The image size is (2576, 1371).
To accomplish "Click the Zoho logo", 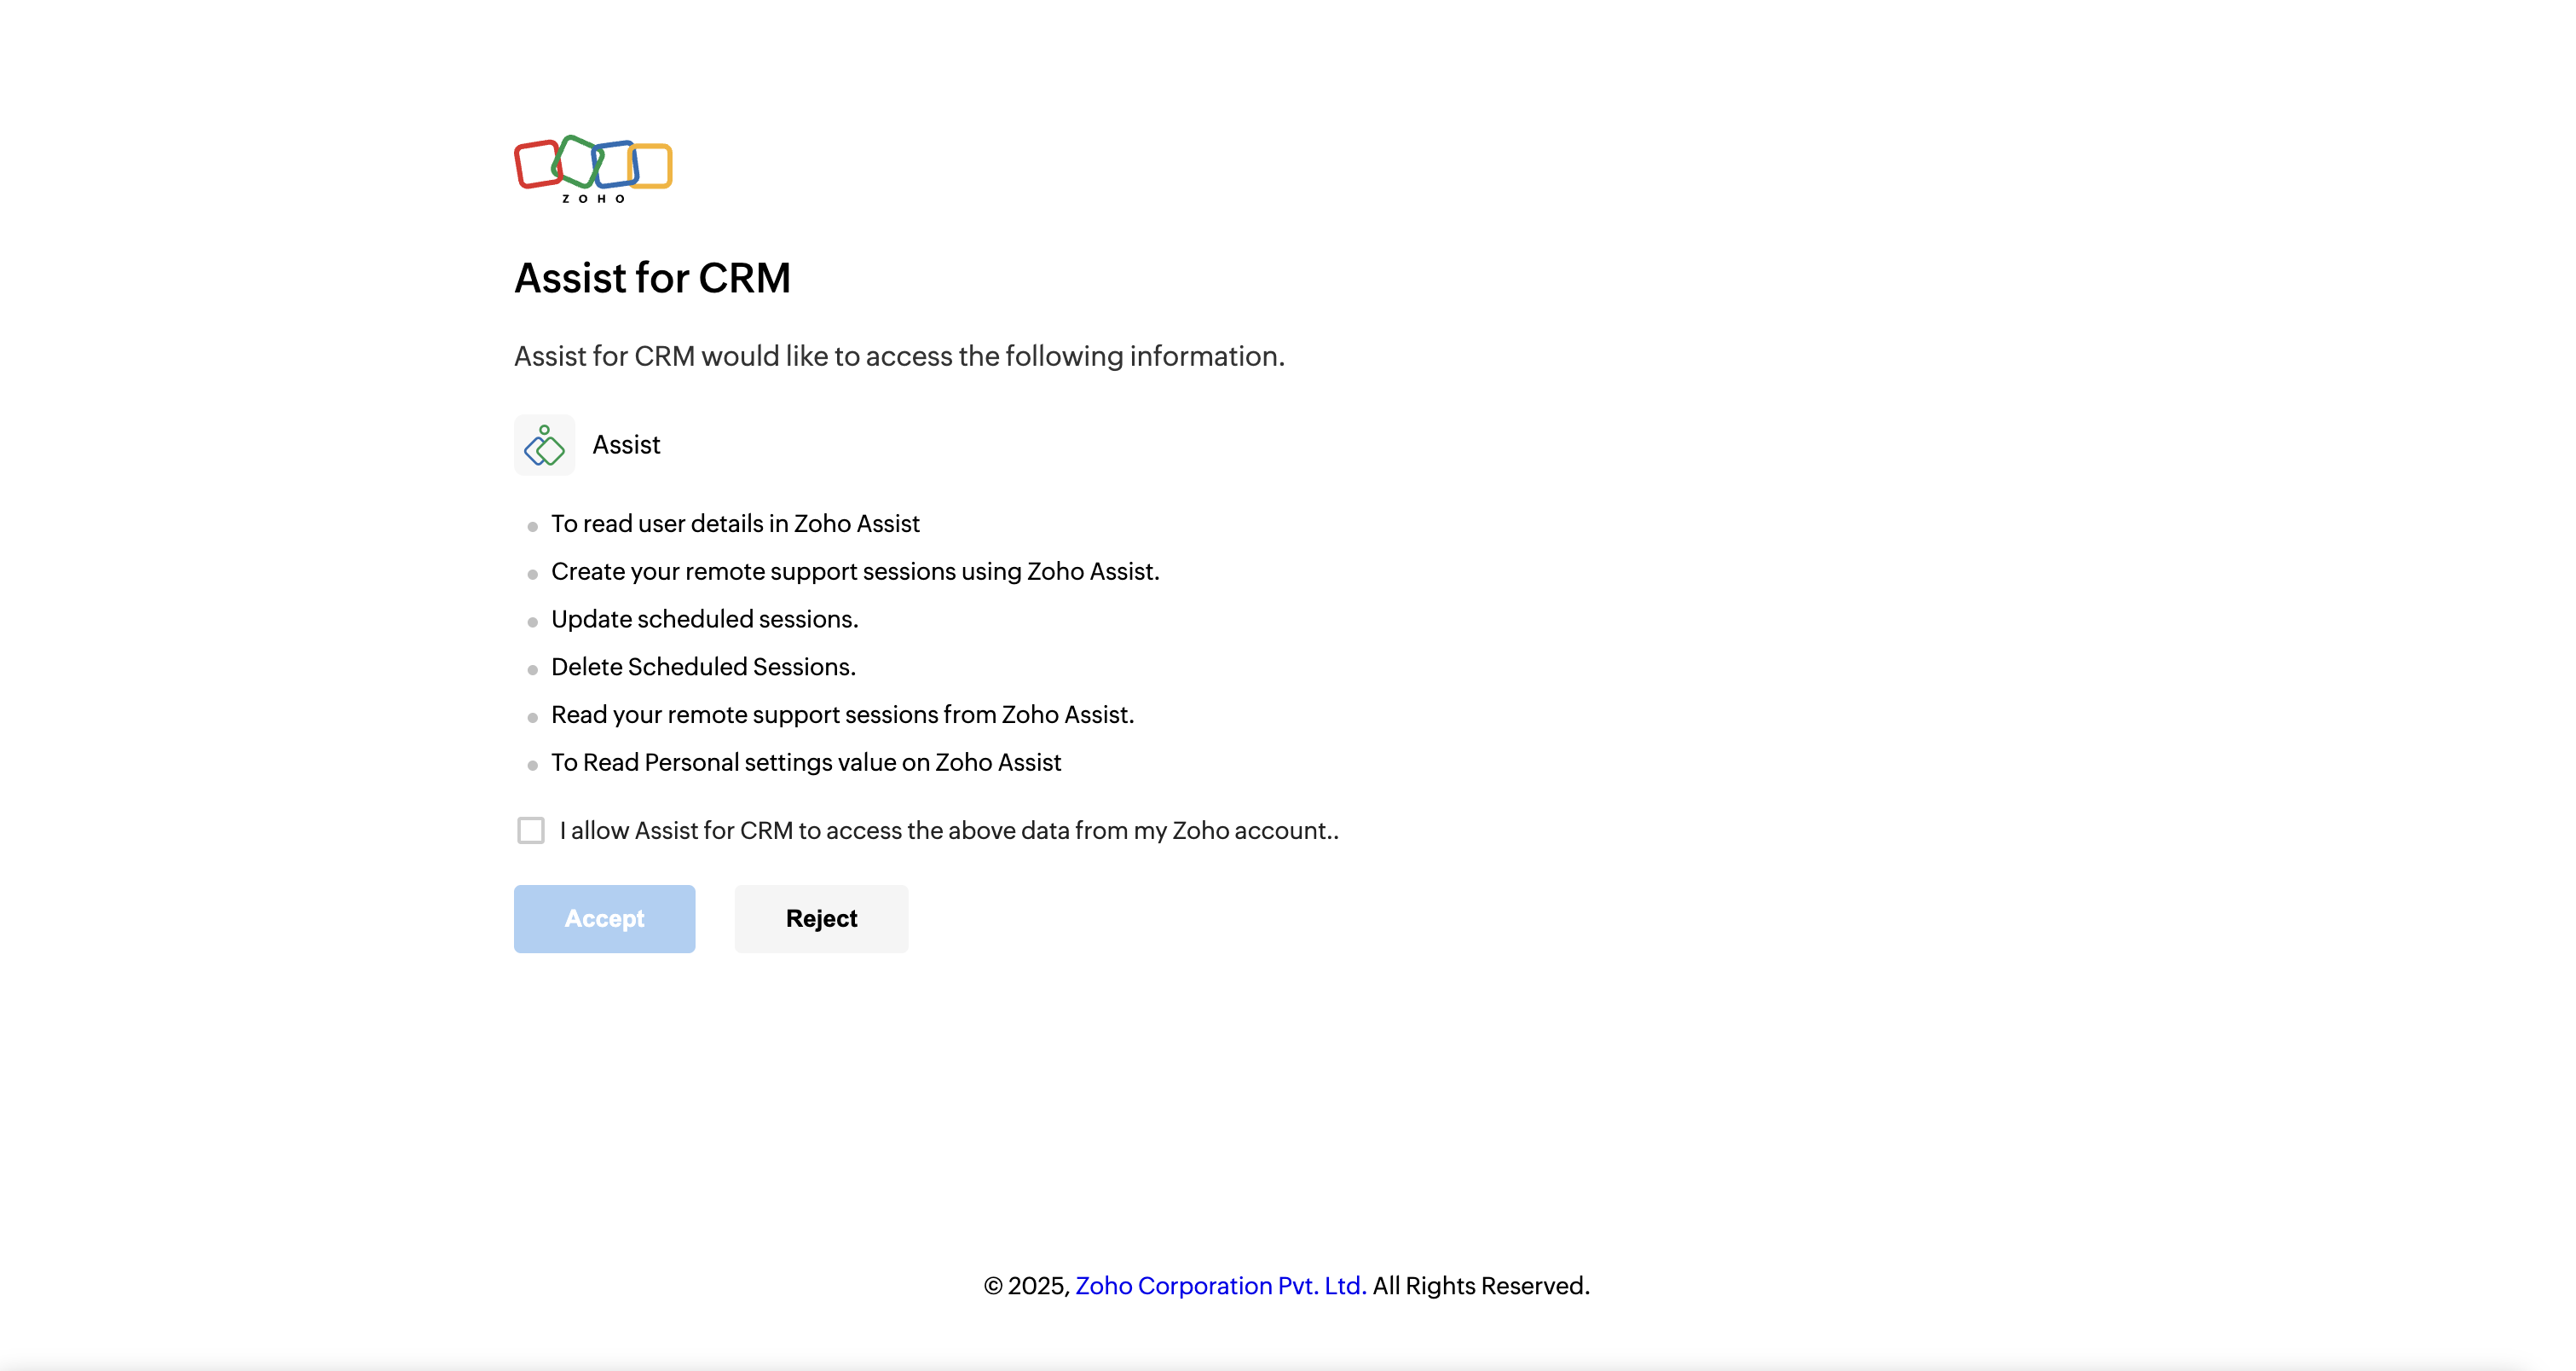I will click(593, 168).
